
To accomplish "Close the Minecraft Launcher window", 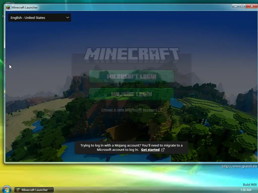I will click(x=252, y=6).
